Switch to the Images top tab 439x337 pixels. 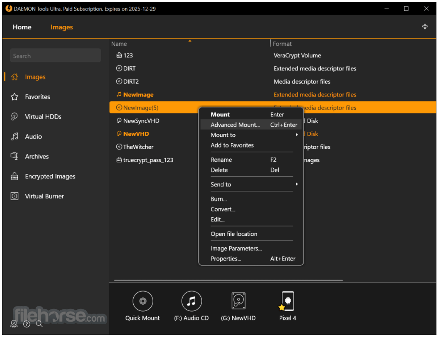(x=62, y=27)
